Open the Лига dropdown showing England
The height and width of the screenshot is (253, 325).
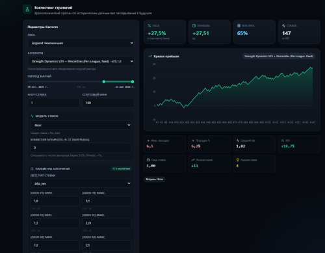[x=81, y=43]
